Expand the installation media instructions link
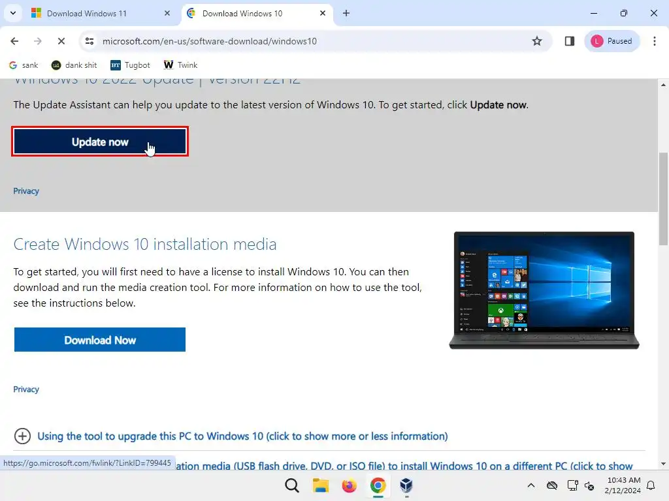Viewport: 669px width, 501px height. tap(404, 466)
